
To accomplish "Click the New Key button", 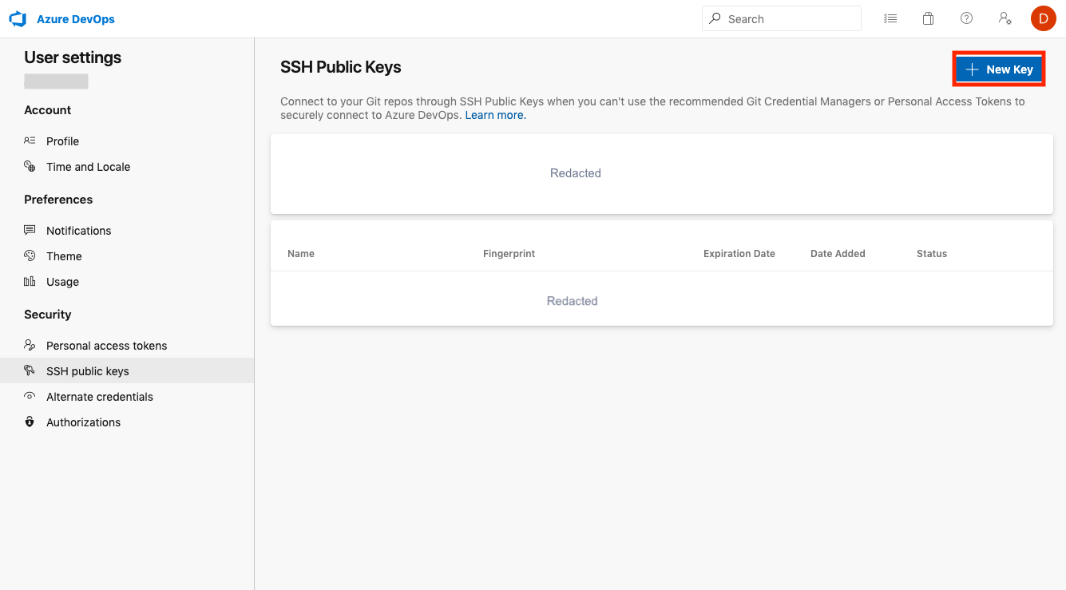I will coord(998,69).
